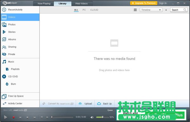Select the Videos library section

(20, 17)
